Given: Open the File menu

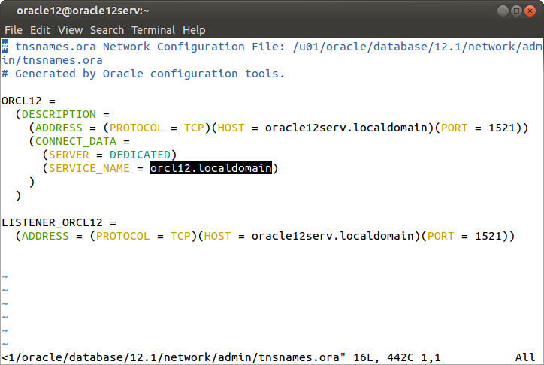Looking at the screenshot, I should [14, 30].
